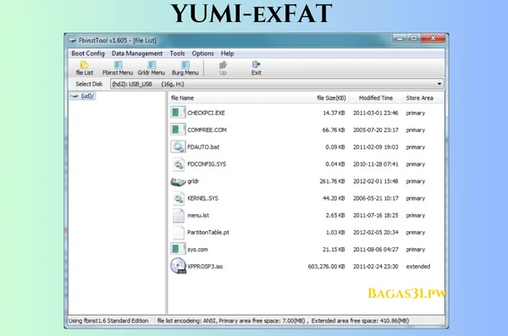
Task: Click the 261.76 KB size value
Action: point(332,181)
